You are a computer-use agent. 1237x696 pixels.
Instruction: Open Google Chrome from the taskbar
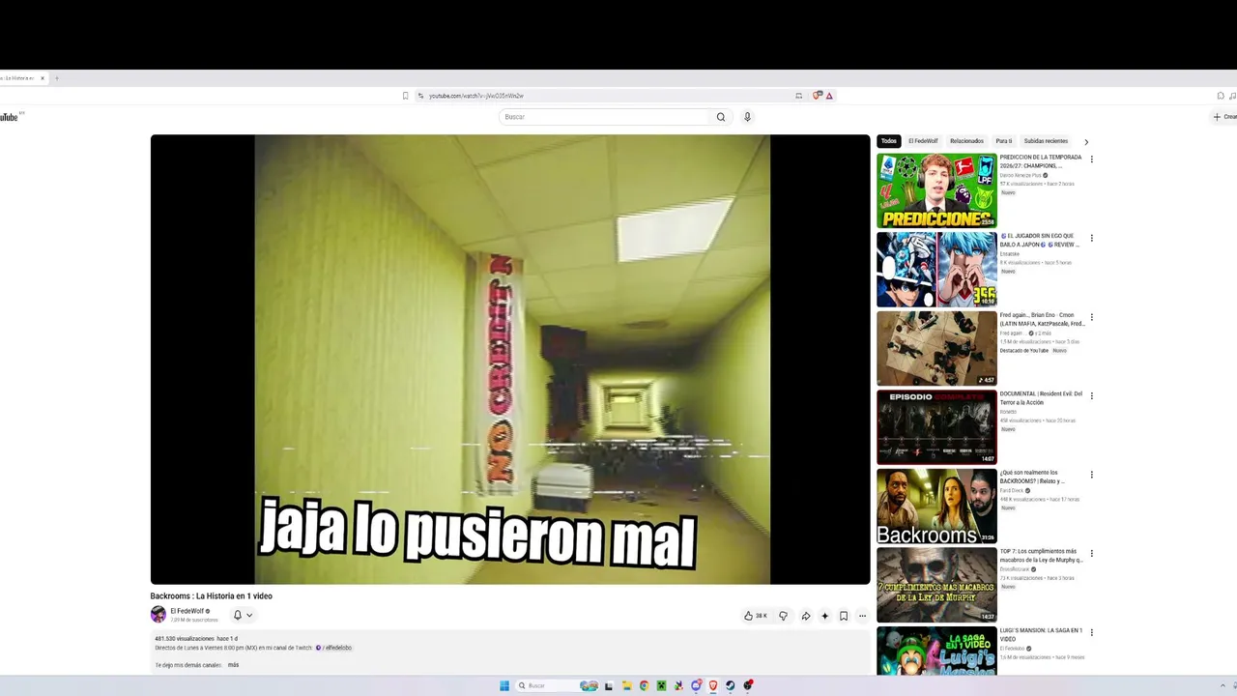coord(644,686)
